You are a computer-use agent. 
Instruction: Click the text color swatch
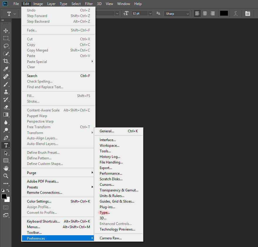pyautogui.click(x=224, y=14)
